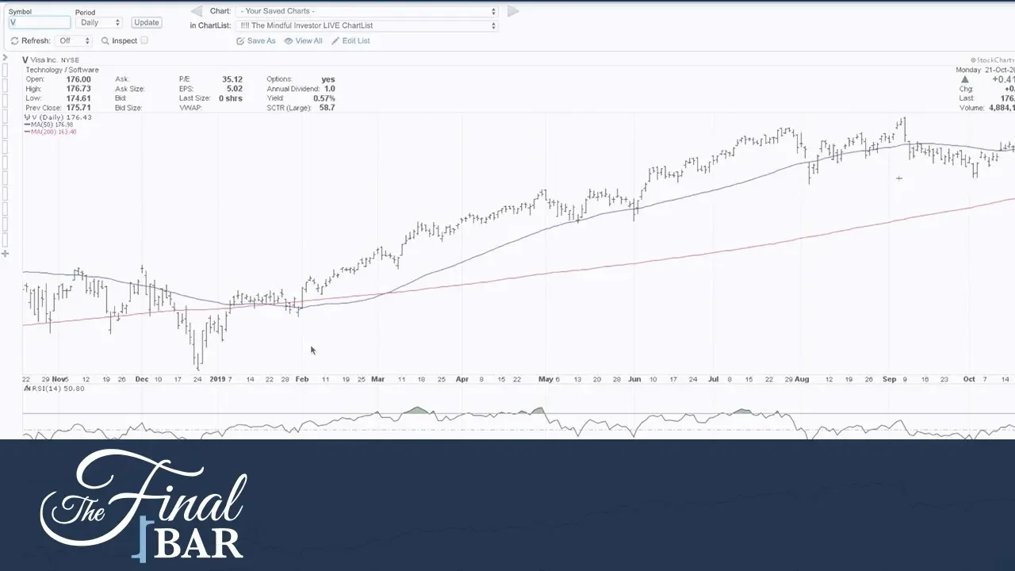Click the Refresh circular arrows icon
The image size is (1015, 571).
tap(14, 41)
